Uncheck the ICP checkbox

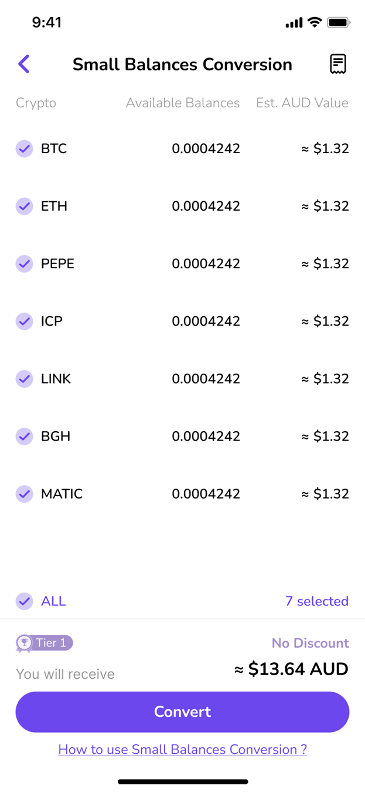[x=24, y=321]
